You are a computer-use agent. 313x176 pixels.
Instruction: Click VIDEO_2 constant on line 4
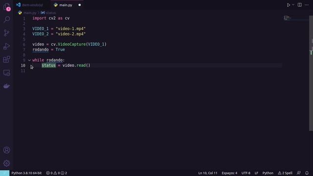pyautogui.click(x=40, y=34)
